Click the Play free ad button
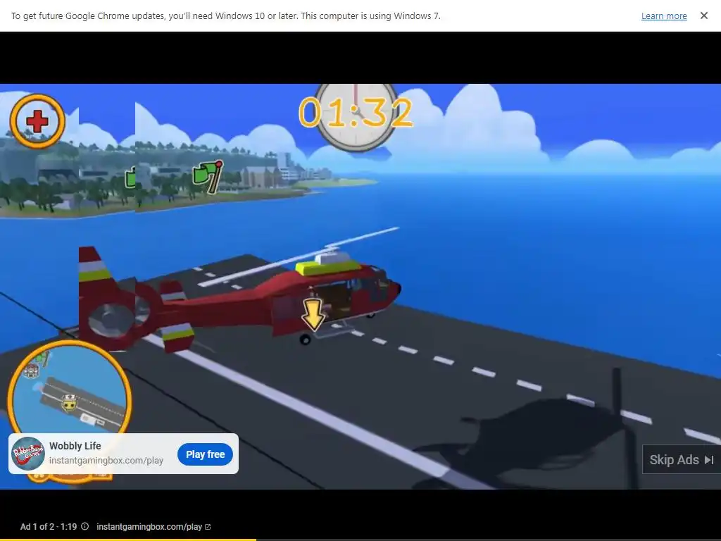The image size is (721, 541). click(x=205, y=454)
